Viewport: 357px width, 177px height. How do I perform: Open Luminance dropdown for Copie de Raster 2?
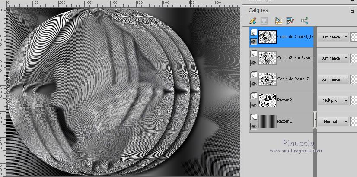tap(333, 79)
